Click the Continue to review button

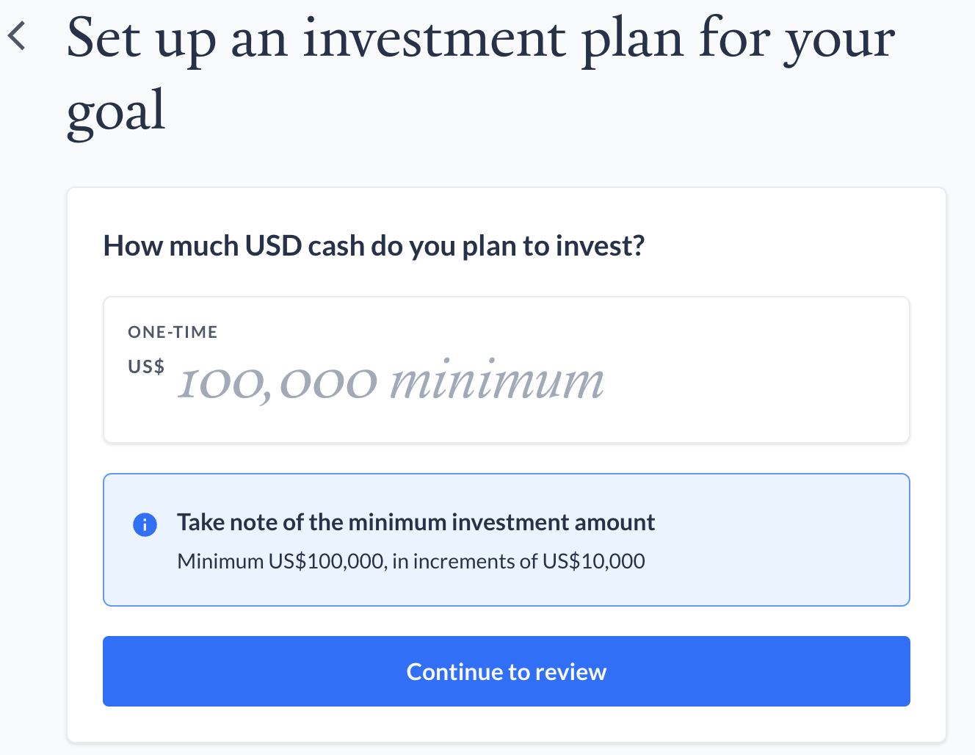tap(507, 671)
